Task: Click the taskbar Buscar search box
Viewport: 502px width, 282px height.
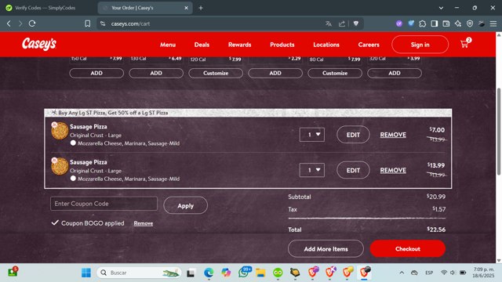Action: pyautogui.click(x=139, y=273)
